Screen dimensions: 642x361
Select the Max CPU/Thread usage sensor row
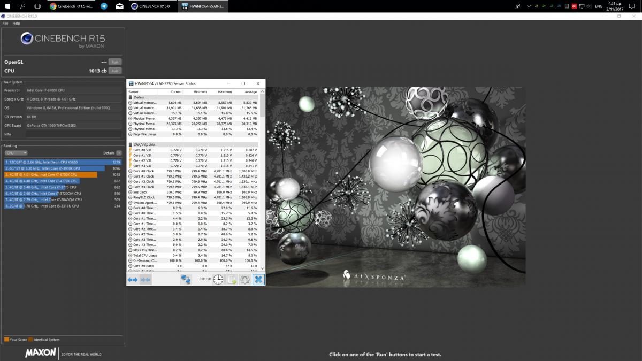(193, 250)
